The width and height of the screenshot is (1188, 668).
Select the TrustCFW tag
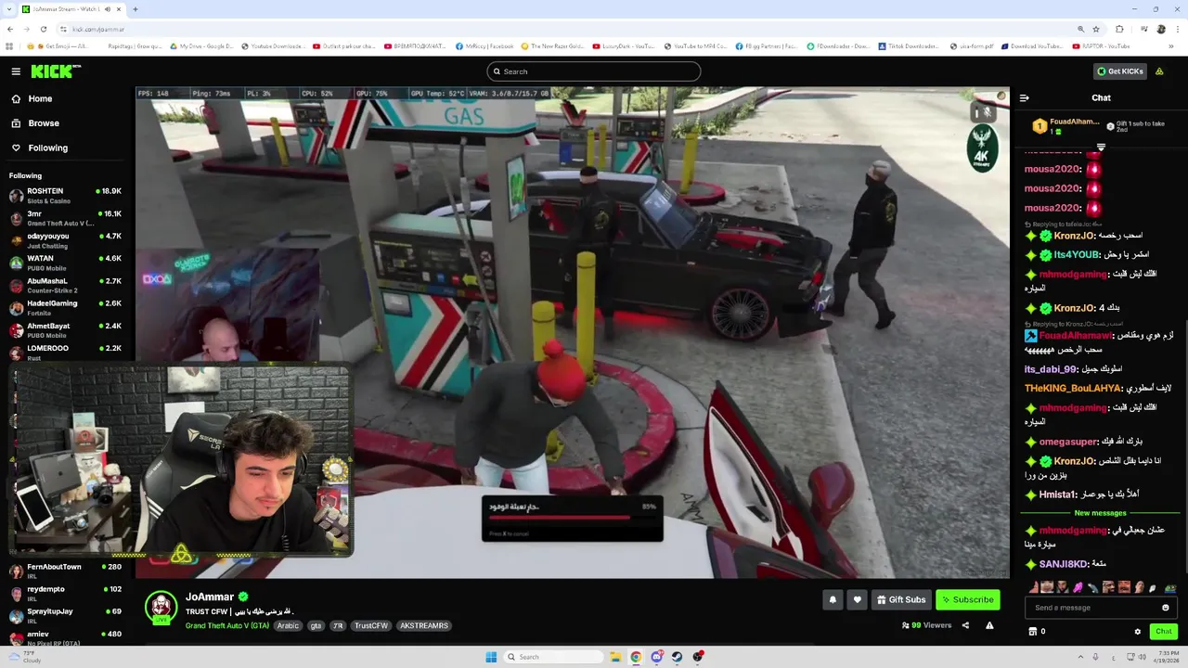370,626
